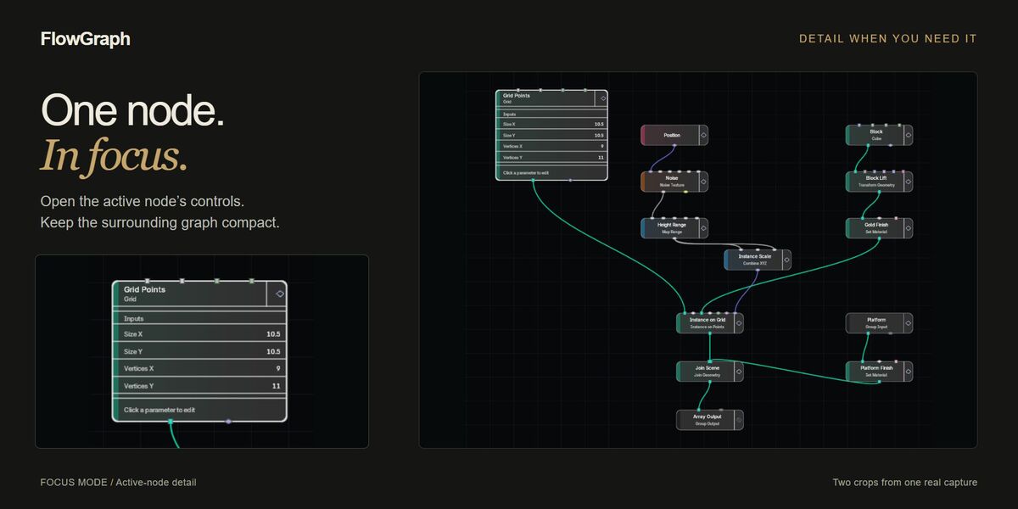This screenshot has height=509, width=1018.
Task: Click the diamond icon on the Gold Finish node
Action: (x=907, y=228)
